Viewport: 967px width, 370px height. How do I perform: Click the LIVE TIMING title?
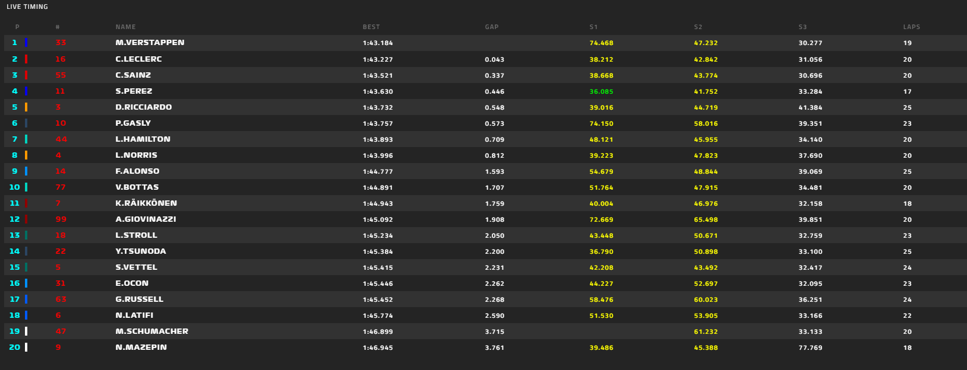(27, 7)
